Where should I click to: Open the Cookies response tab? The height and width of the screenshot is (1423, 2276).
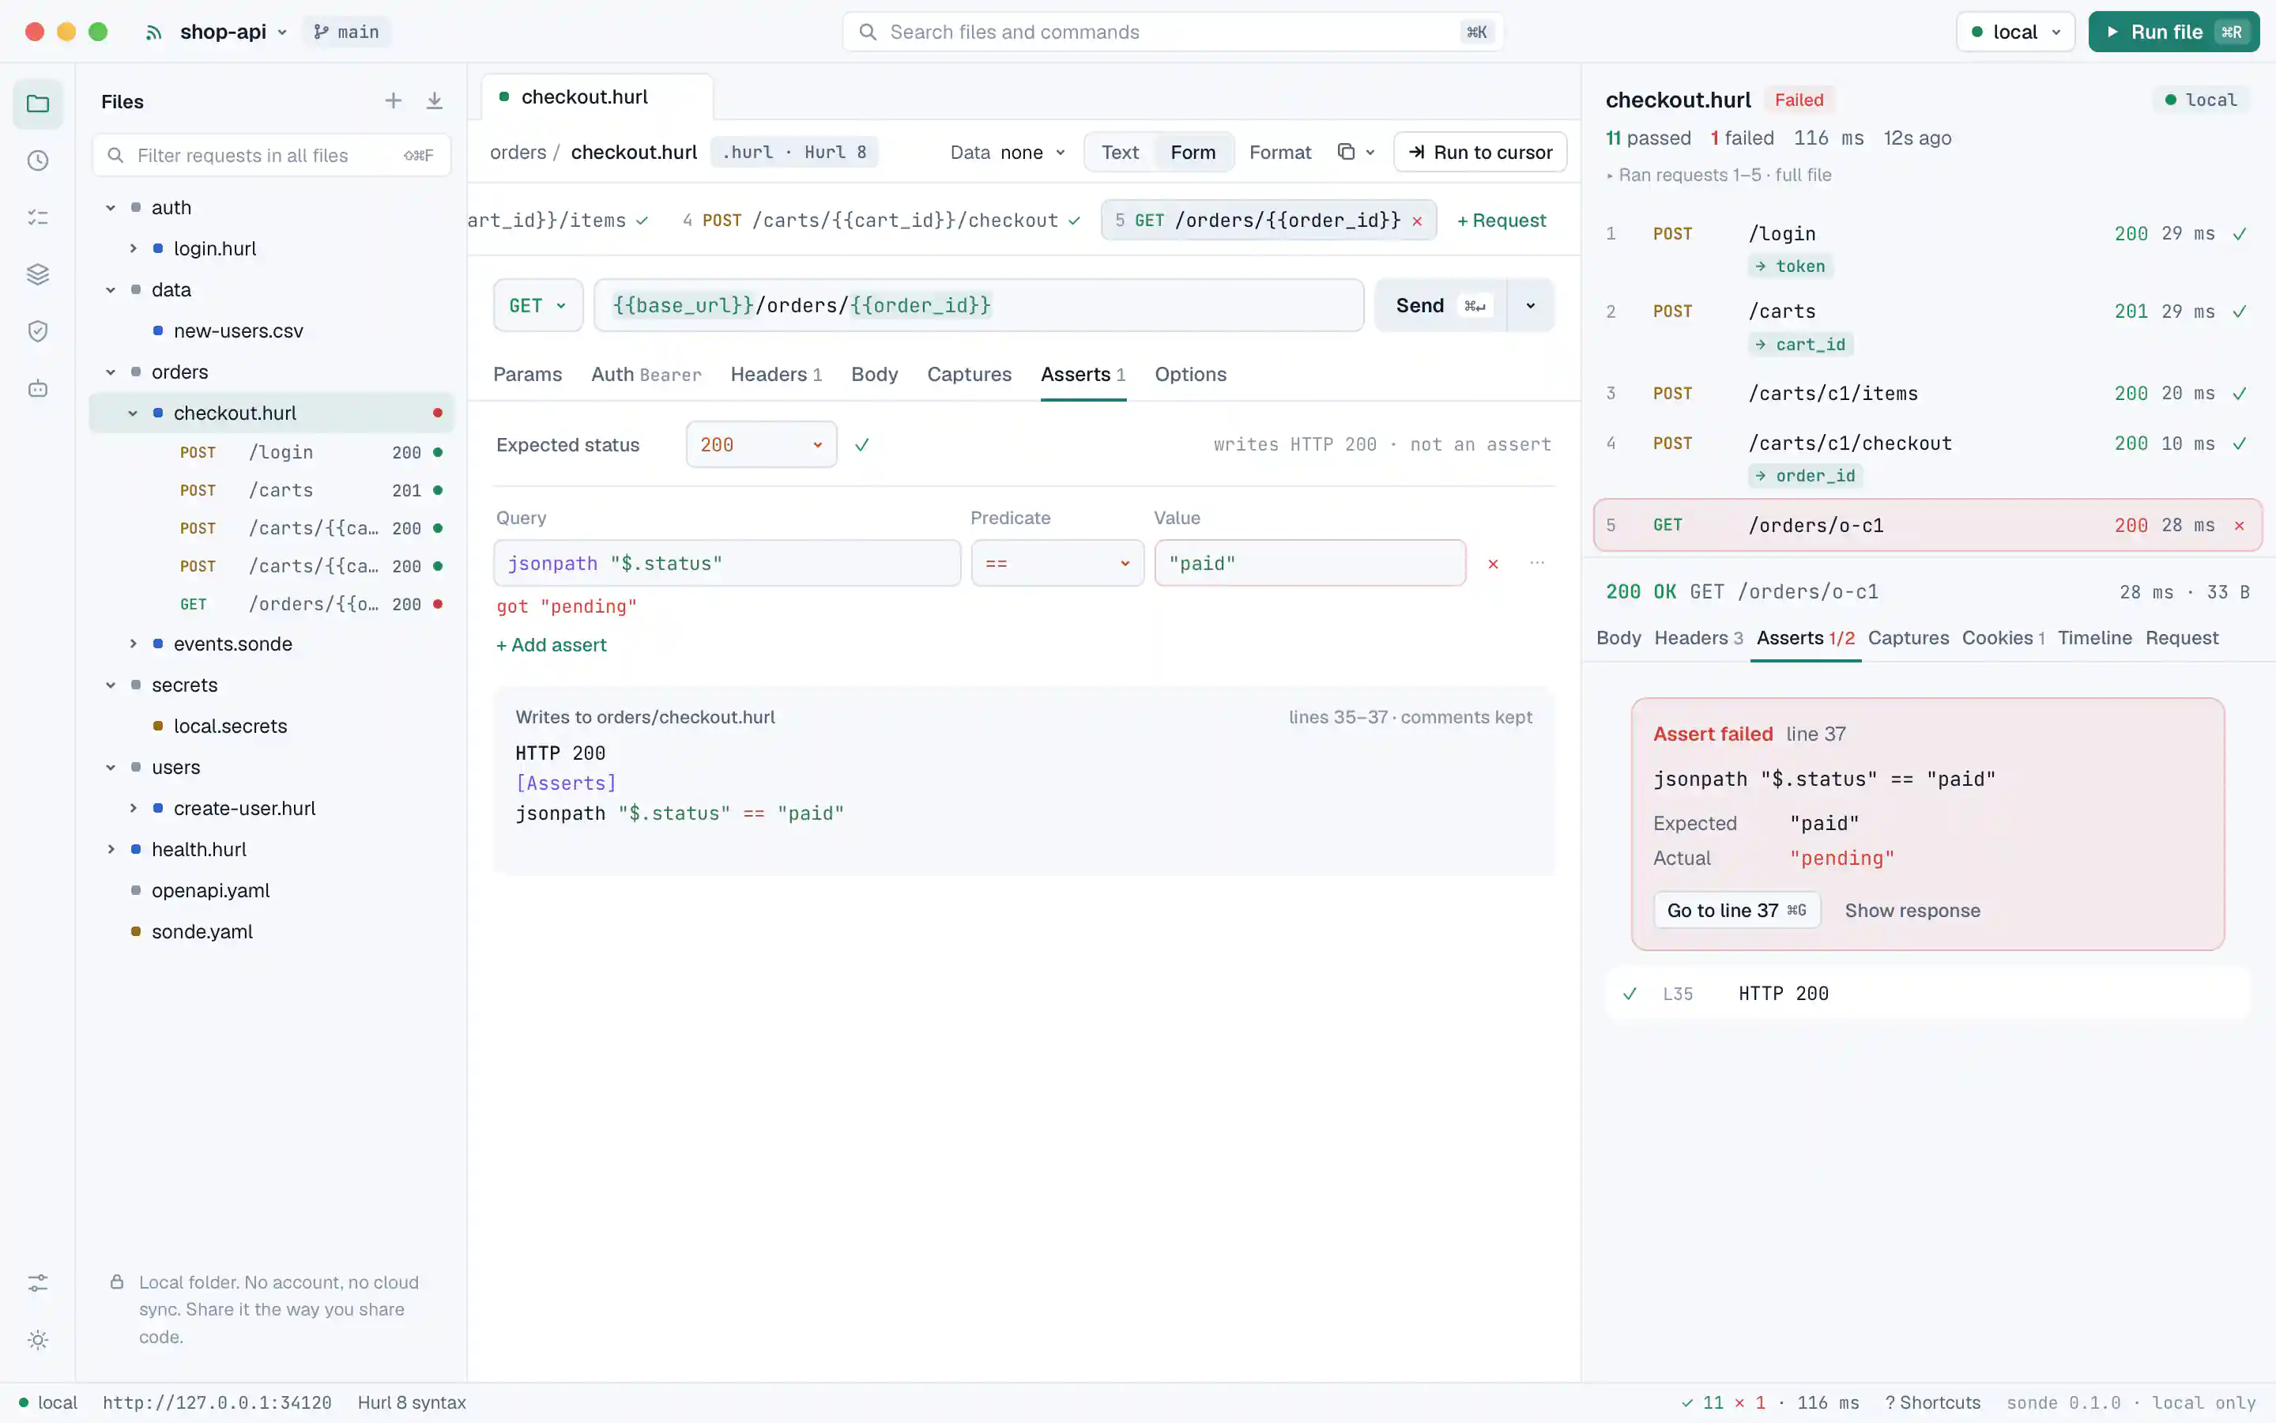pyautogui.click(x=2003, y=638)
